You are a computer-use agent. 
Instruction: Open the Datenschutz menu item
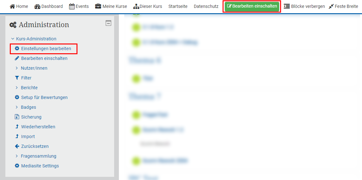[206, 6]
